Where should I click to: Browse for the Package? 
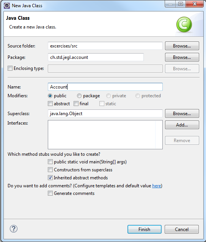point(182,57)
